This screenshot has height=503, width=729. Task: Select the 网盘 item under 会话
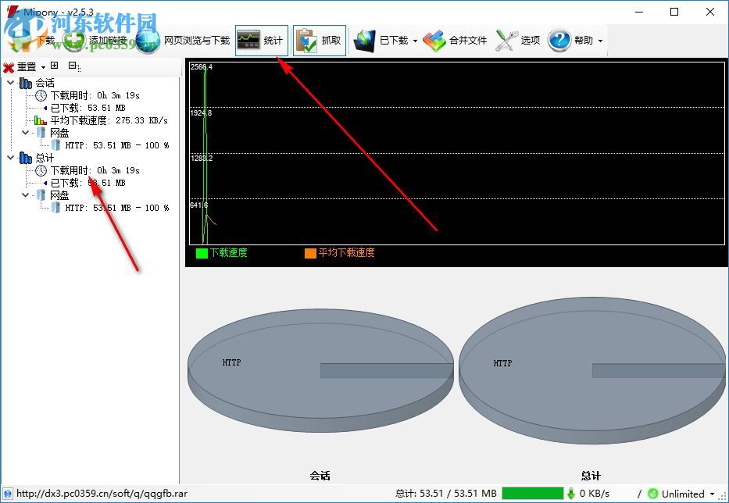[x=59, y=133]
